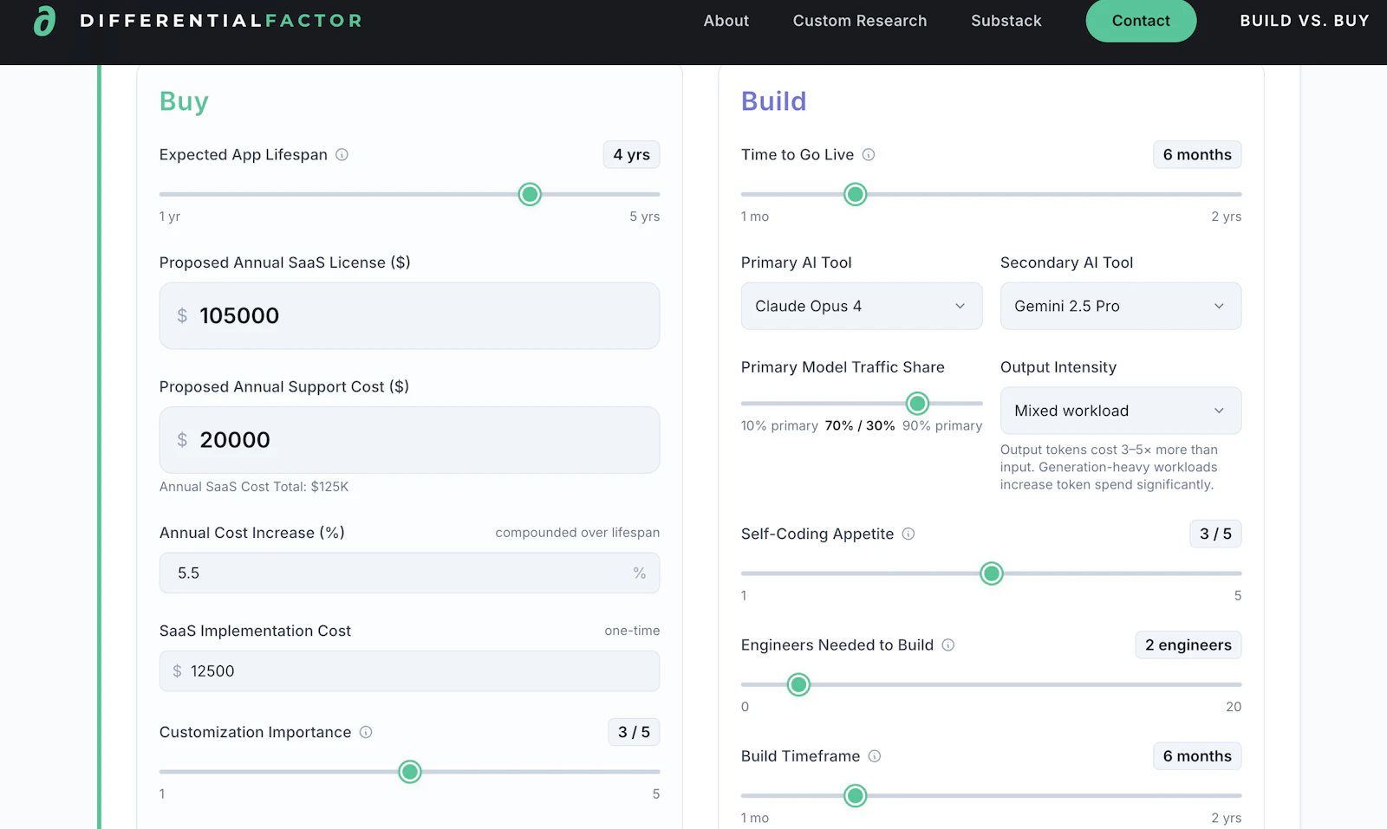Open the Primary AI Tool dropdown
Image resolution: width=1387 pixels, height=829 pixels.
[862, 306]
